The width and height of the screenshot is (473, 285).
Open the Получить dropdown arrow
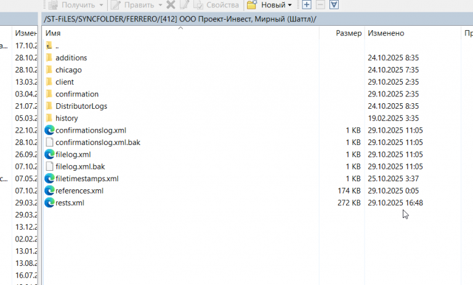pos(101,5)
